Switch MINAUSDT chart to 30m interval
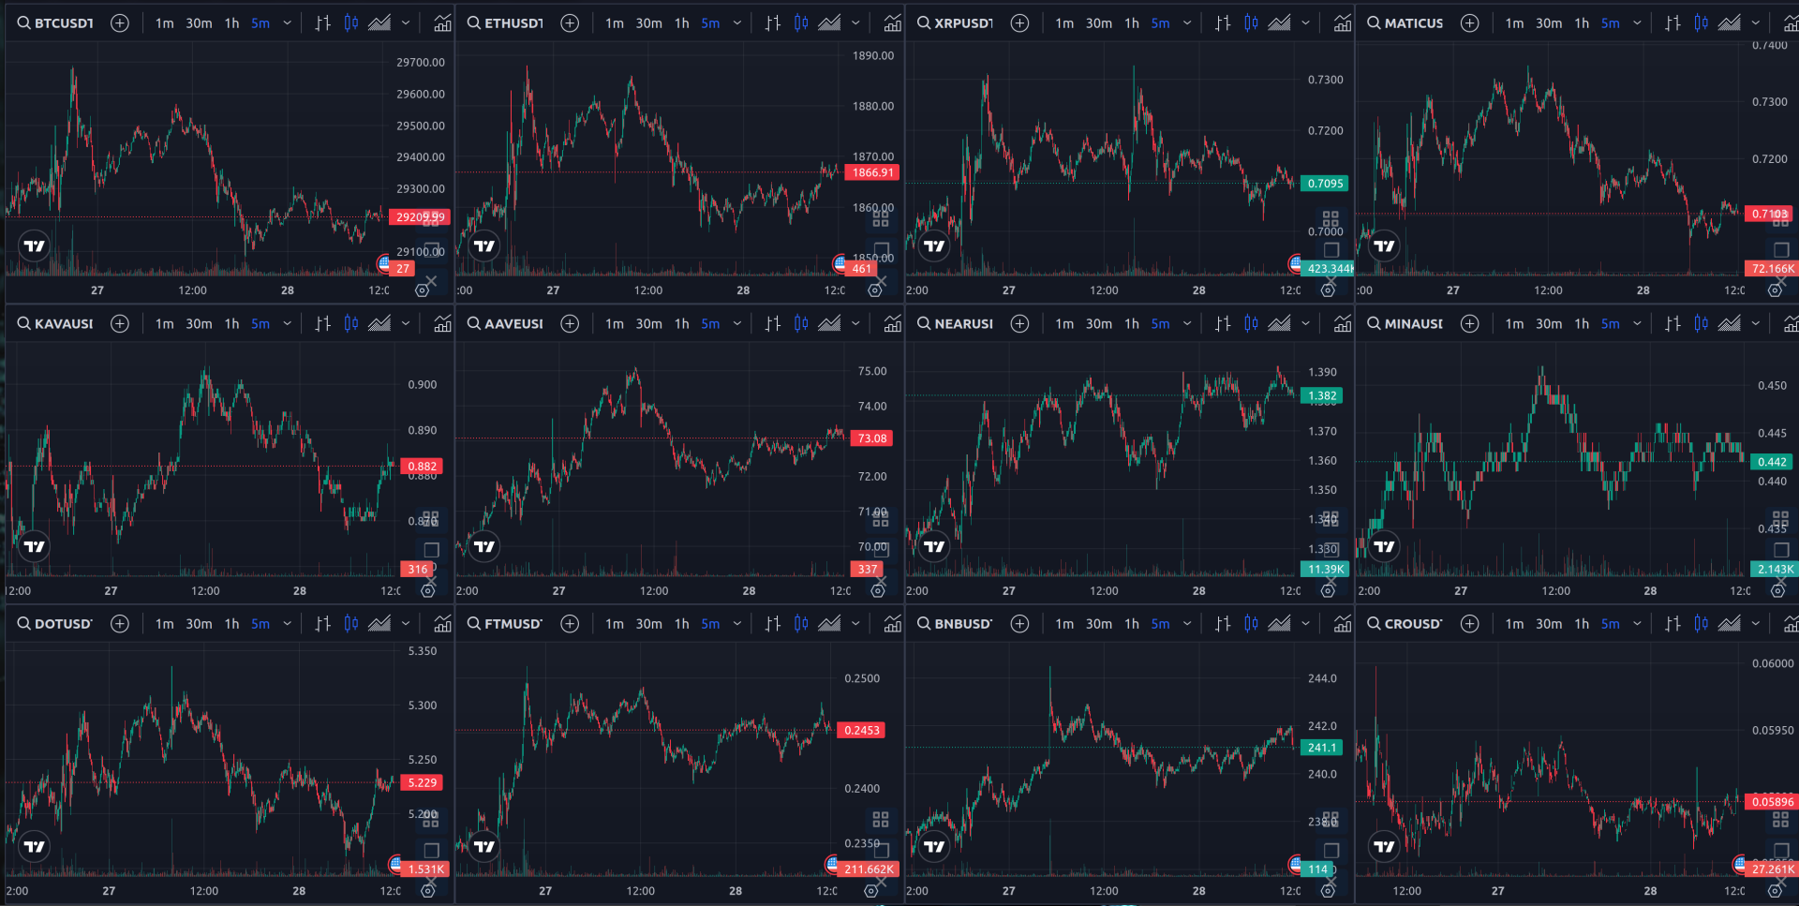The image size is (1799, 906). tap(1549, 323)
